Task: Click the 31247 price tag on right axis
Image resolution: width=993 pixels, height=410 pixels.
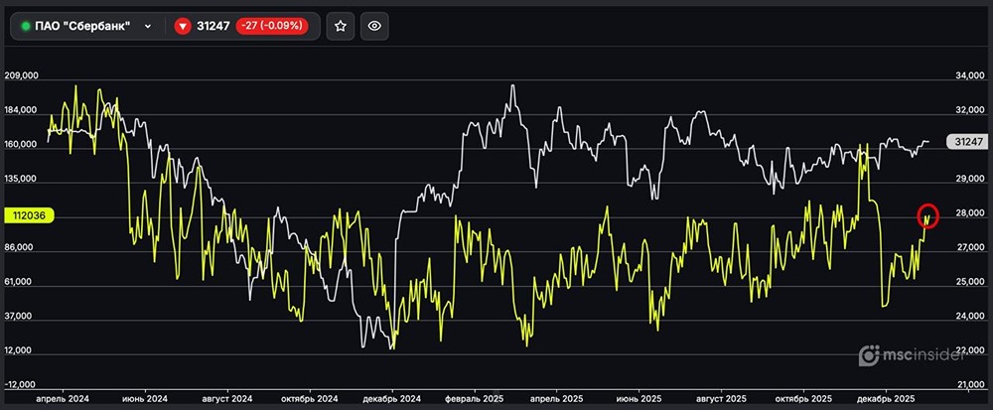Action: (966, 142)
